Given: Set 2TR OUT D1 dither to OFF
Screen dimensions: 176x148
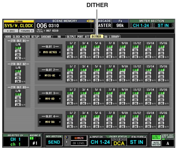Looking at the screenshot, I should [18, 48].
